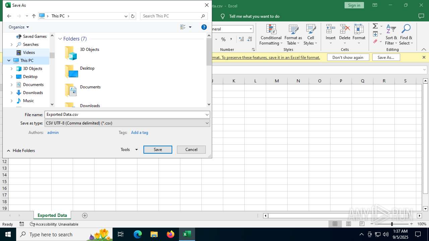Open the Save as type dropdown
Image resolution: width=429 pixels, height=241 pixels.
click(x=127, y=123)
